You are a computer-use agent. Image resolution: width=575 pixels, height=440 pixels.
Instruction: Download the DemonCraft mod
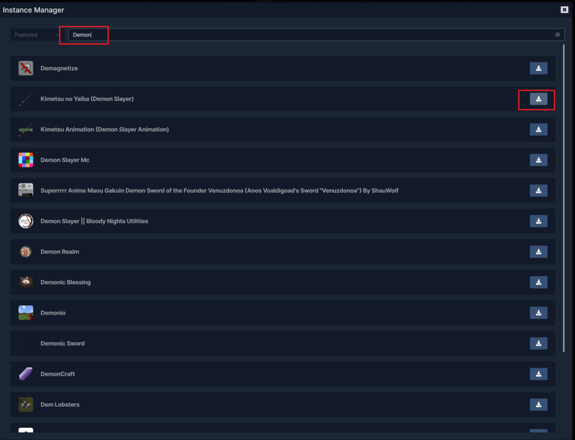[538, 374]
